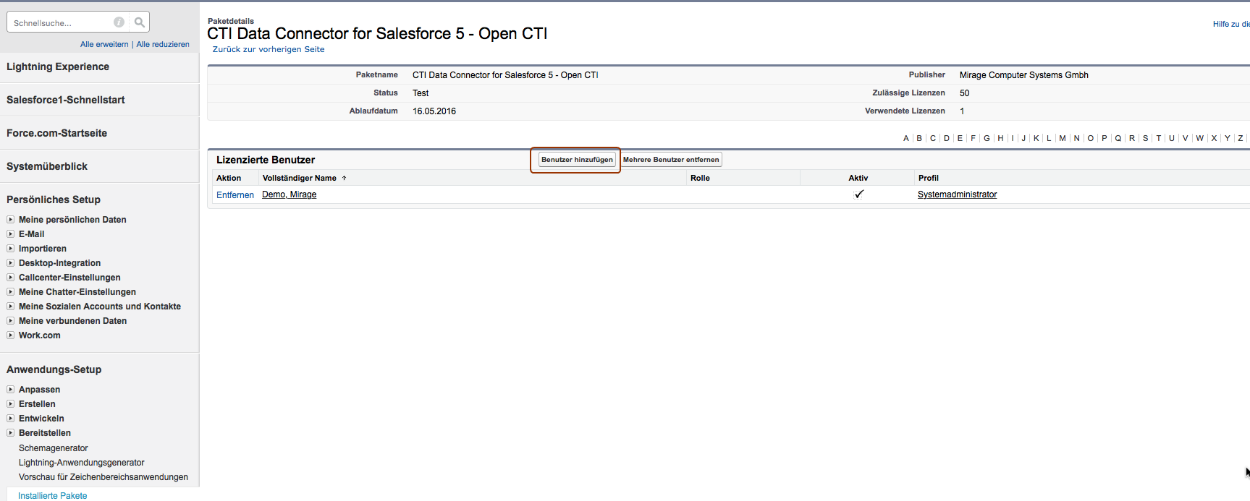Open Installierte Pakete in the sidebar

pos(53,496)
